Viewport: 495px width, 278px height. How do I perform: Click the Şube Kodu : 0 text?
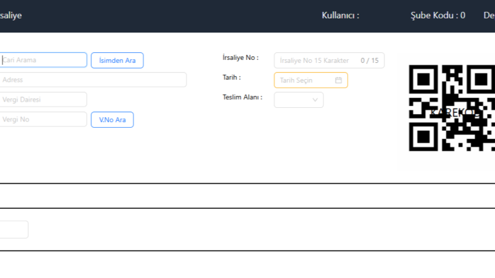[438, 16]
